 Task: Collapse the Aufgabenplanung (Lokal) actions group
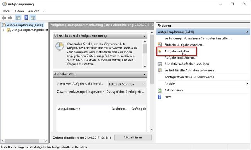point(247,32)
